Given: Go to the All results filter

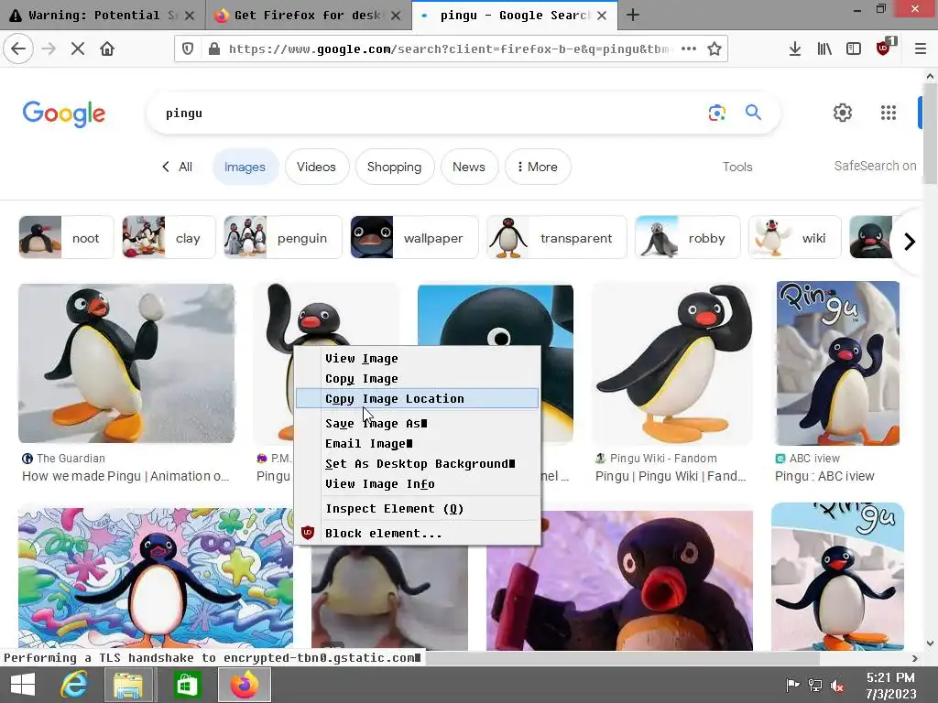Looking at the screenshot, I should [x=178, y=167].
